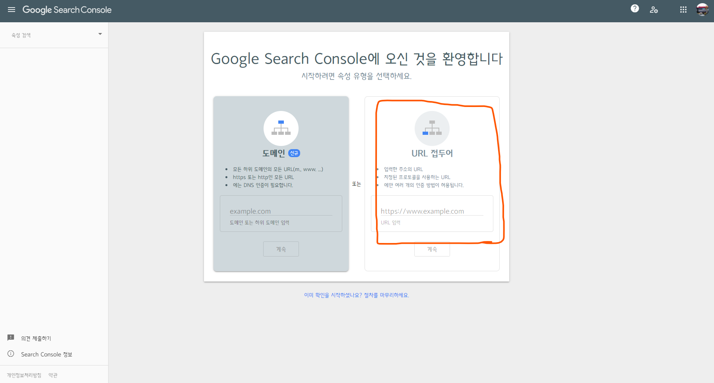Click the 의견 제출하기 feedback icon
Image resolution: width=714 pixels, height=383 pixels.
[11, 338]
